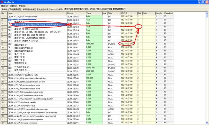Click 'DB206.out.LMN_P proportionality component' cell
209x125 pixels.
tap(37, 119)
